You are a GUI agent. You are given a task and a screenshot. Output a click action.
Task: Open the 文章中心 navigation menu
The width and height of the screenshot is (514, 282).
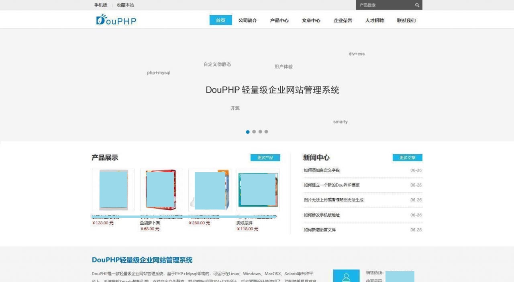(x=311, y=20)
